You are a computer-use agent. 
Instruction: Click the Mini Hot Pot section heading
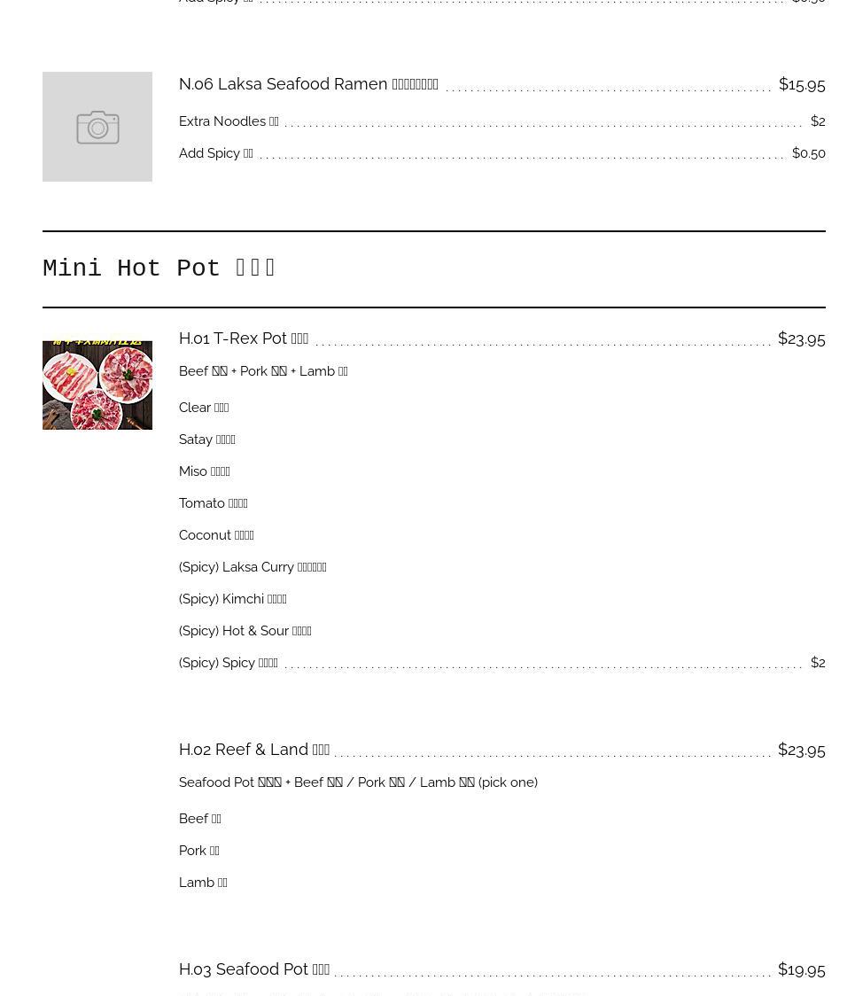coord(159,268)
